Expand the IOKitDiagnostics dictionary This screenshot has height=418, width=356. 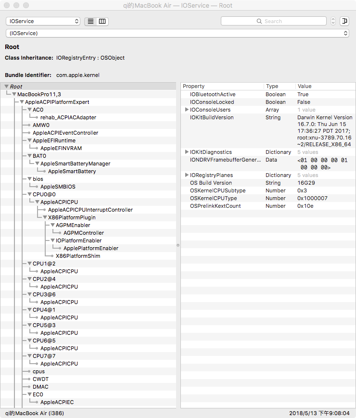187,152
